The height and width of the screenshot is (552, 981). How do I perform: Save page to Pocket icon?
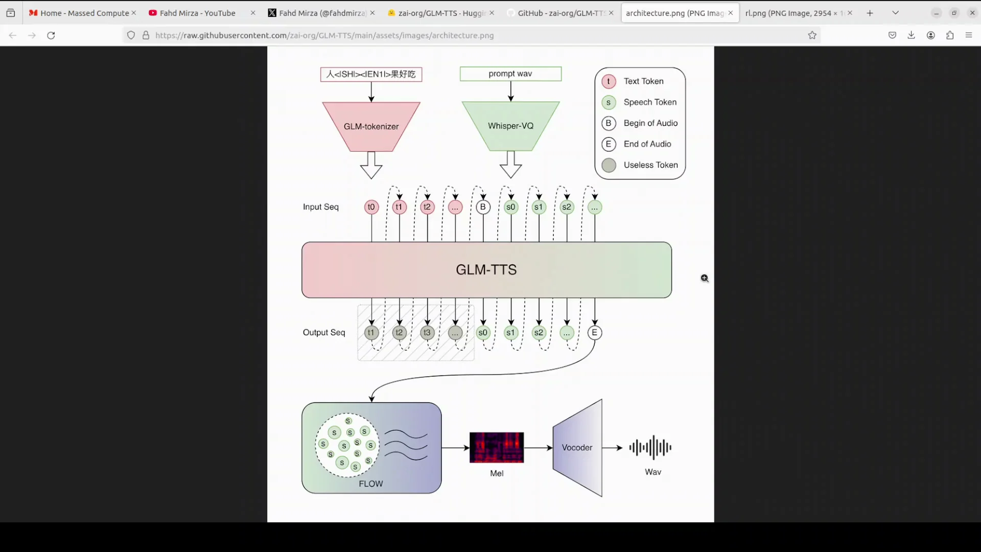point(892,35)
